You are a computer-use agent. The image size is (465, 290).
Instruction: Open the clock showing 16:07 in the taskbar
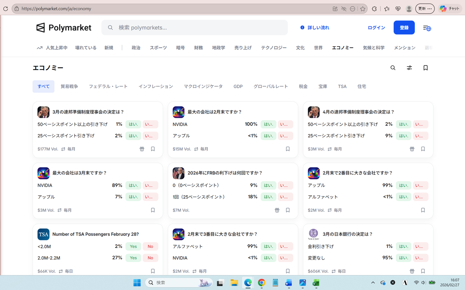450,283
